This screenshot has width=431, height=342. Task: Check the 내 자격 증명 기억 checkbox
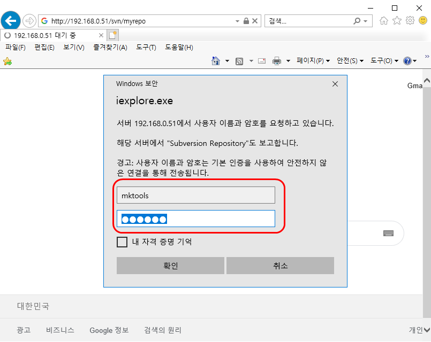point(122,242)
